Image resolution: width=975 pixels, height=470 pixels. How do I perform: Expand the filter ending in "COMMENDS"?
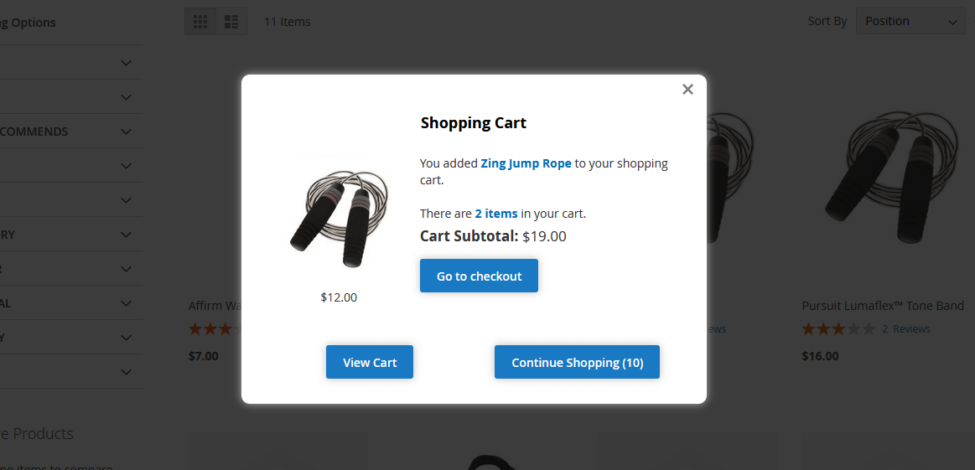point(126,132)
